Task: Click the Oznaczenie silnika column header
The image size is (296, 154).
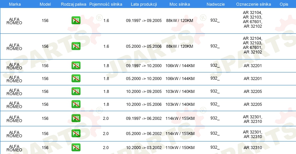Action: [x=254, y=4]
